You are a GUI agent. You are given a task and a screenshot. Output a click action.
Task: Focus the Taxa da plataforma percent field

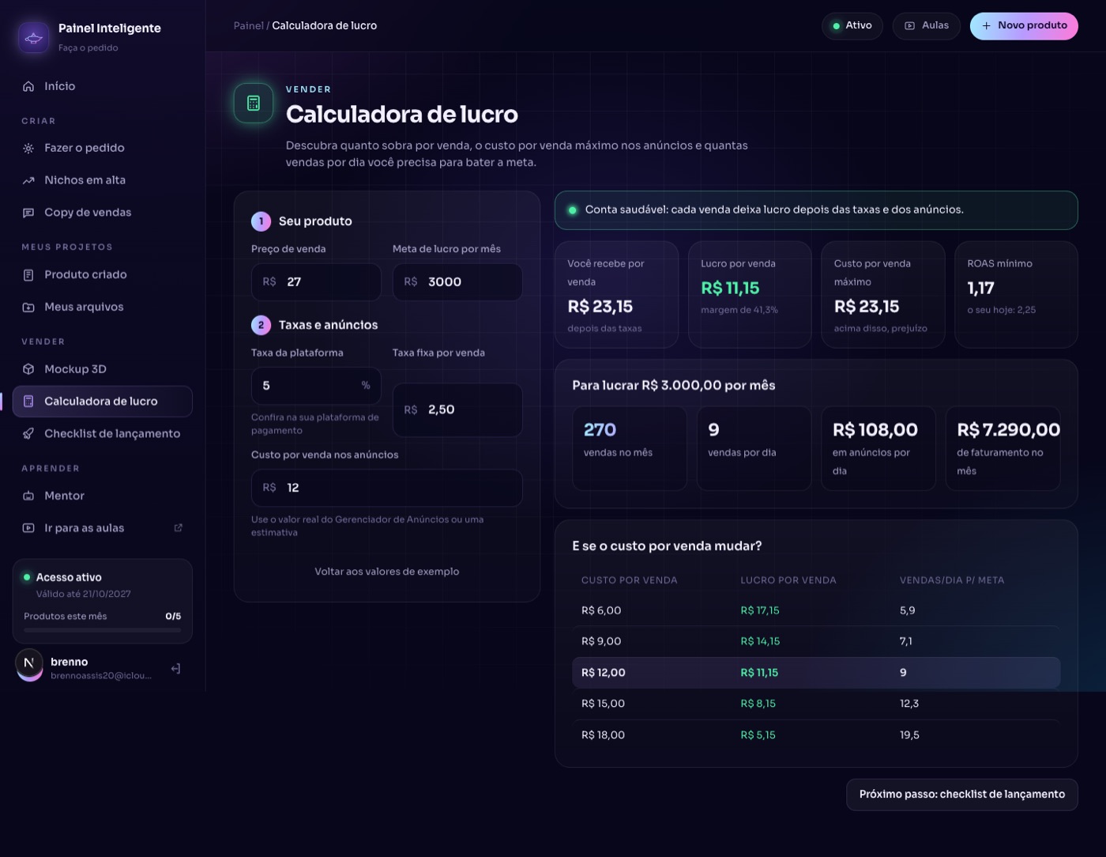click(x=316, y=386)
